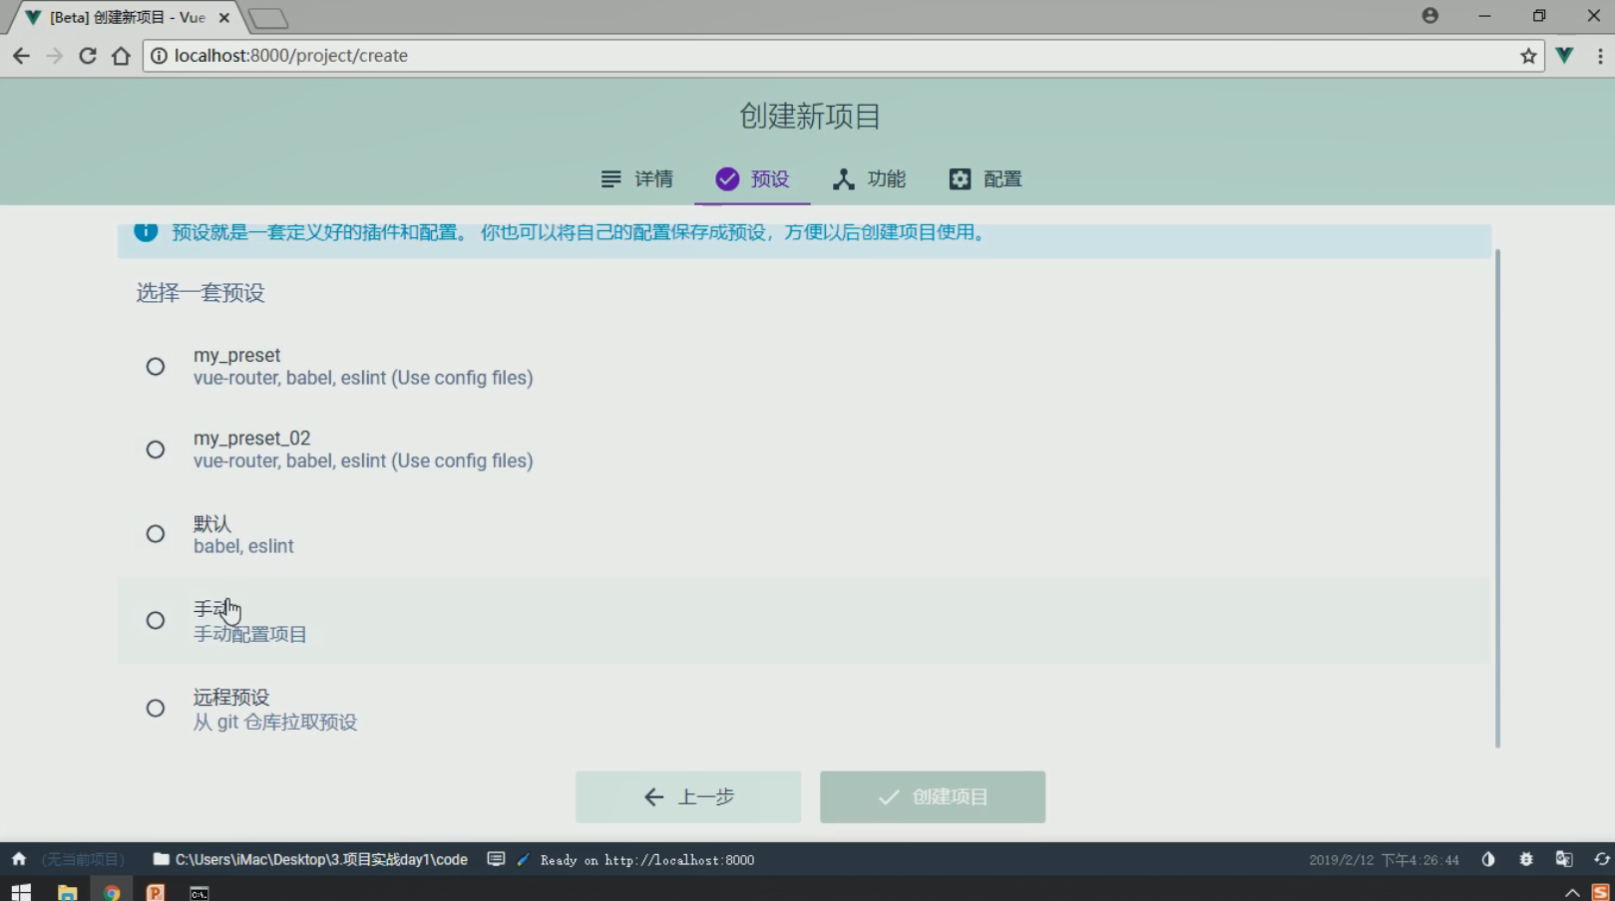Open the Windows Start menu
Image resolution: width=1615 pixels, height=901 pixels.
point(21,892)
